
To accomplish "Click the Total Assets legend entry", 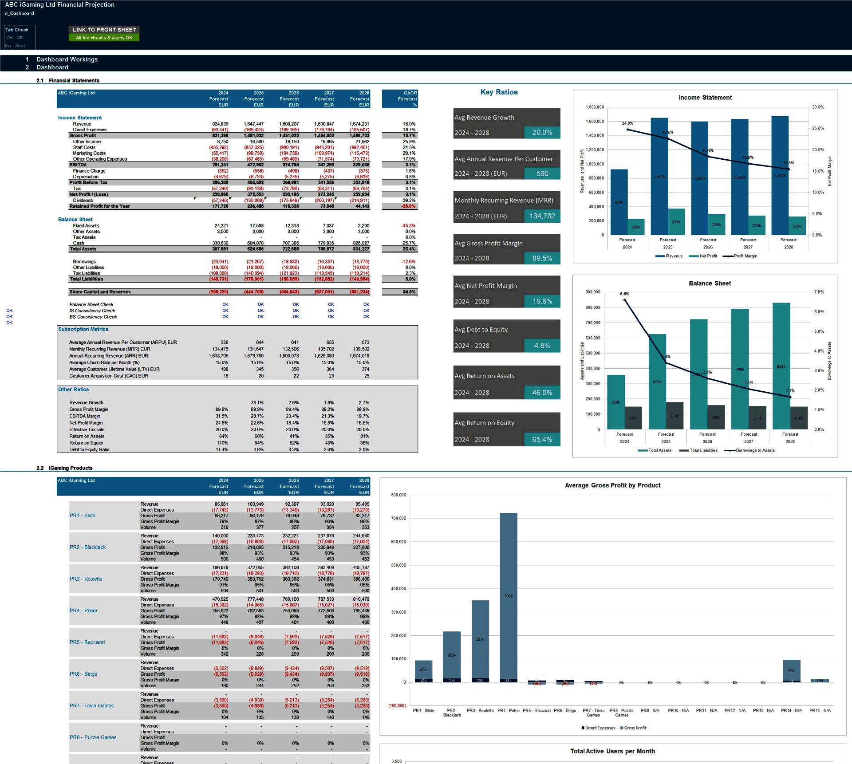I will tap(655, 451).
